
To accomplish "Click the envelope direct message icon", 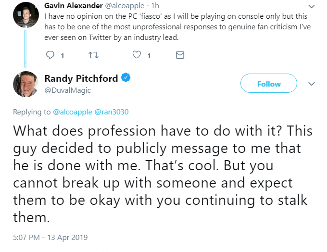I will point(180,55).
